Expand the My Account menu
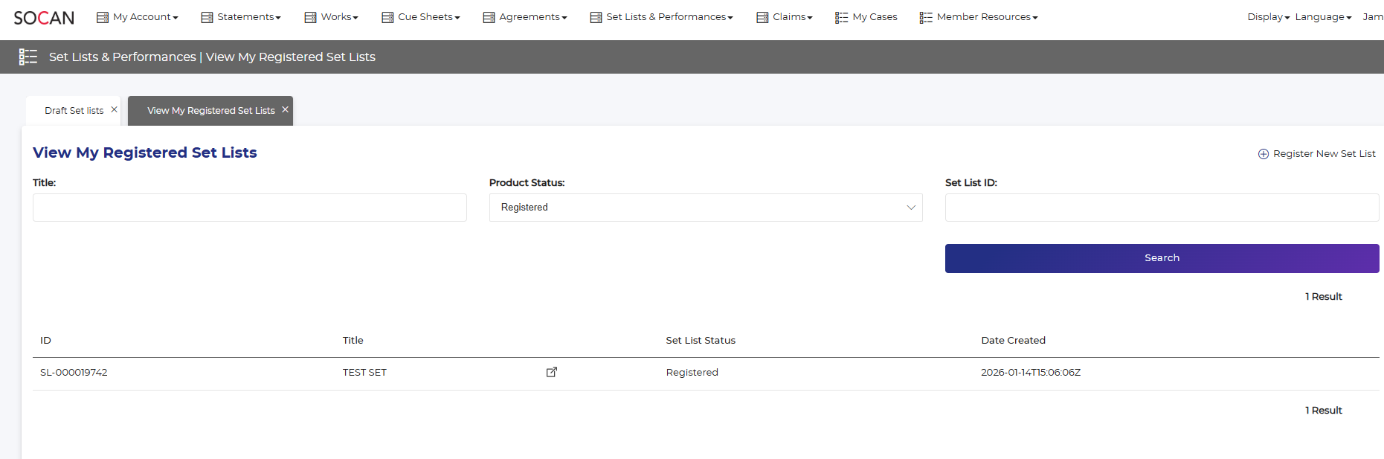Image resolution: width=1384 pixels, height=459 pixels. (x=138, y=17)
